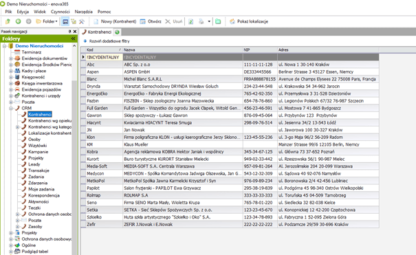This screenshot has width=416, height=255.
Task: Click the navigation tree scroll up arrow
Action: coord(74,45)
